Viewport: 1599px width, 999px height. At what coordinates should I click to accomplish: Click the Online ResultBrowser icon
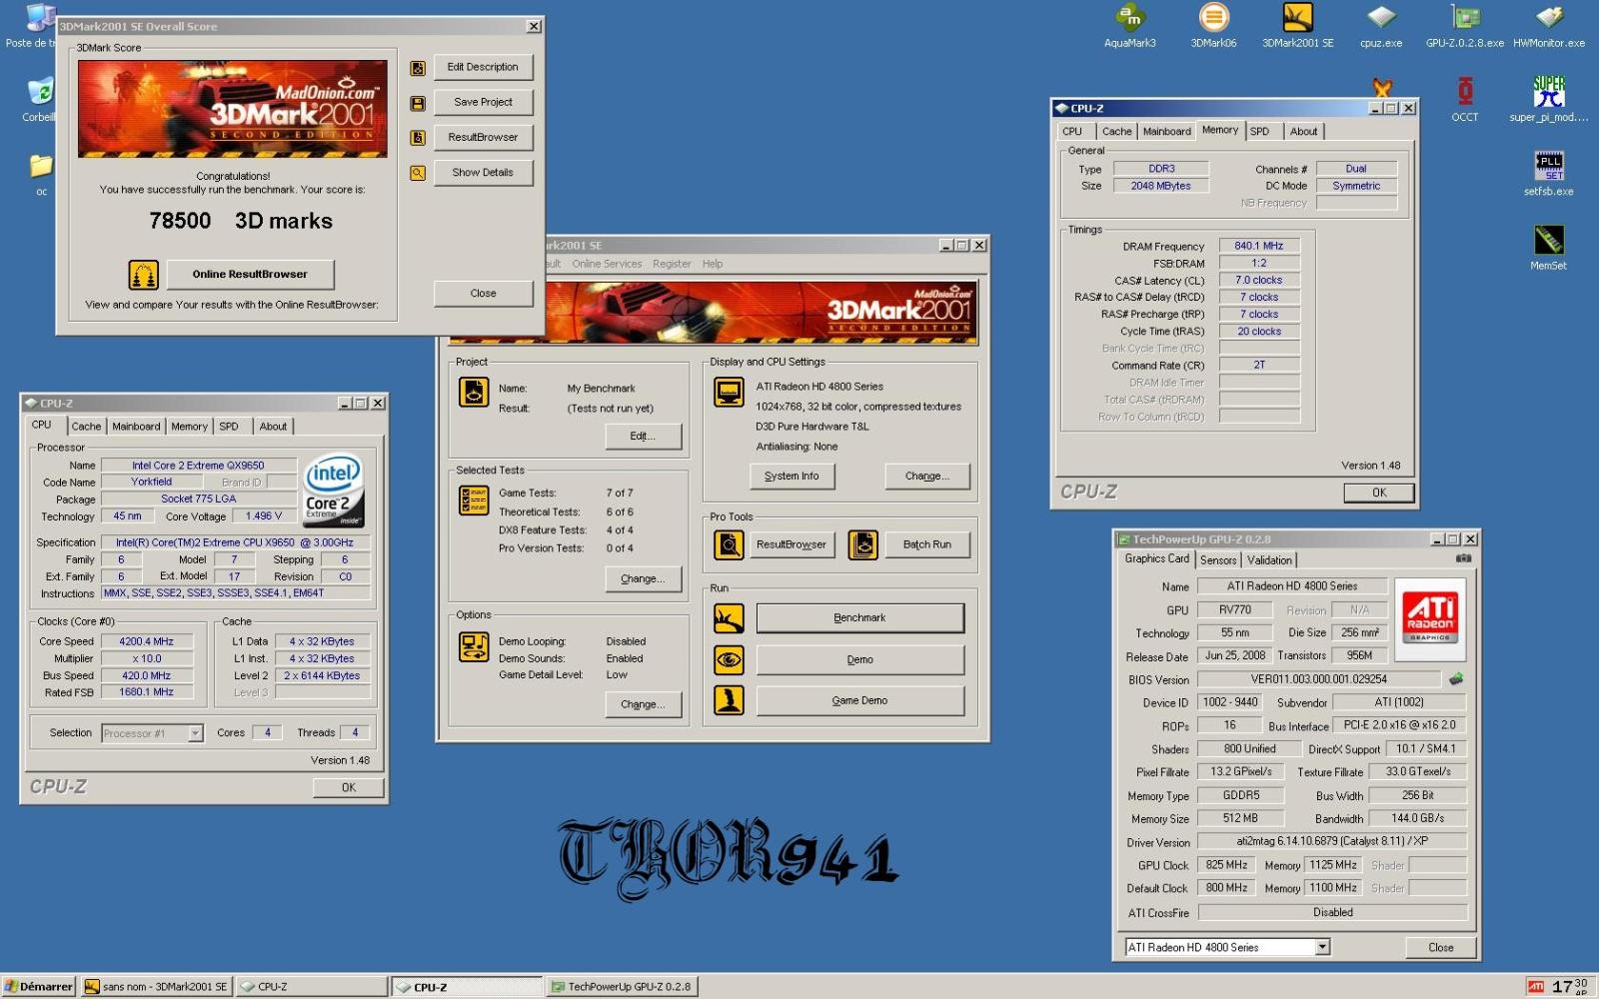point(143,275)
